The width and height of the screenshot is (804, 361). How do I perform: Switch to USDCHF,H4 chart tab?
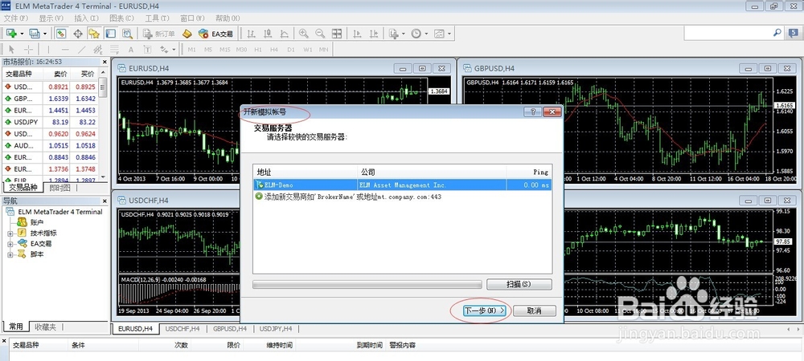click(183, 329)
